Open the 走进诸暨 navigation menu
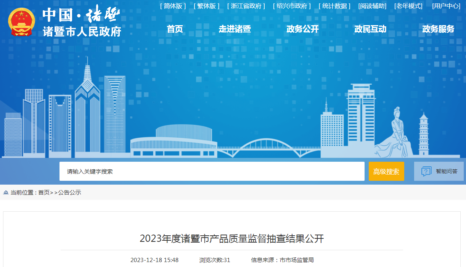Image resolution: width=466 pixels, height=267 pixels. (x=235, y=29)
